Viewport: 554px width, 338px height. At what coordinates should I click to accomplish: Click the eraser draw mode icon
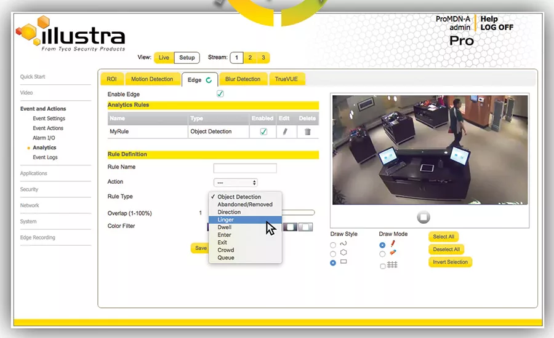pyautogui.click(x=393, y=252)
